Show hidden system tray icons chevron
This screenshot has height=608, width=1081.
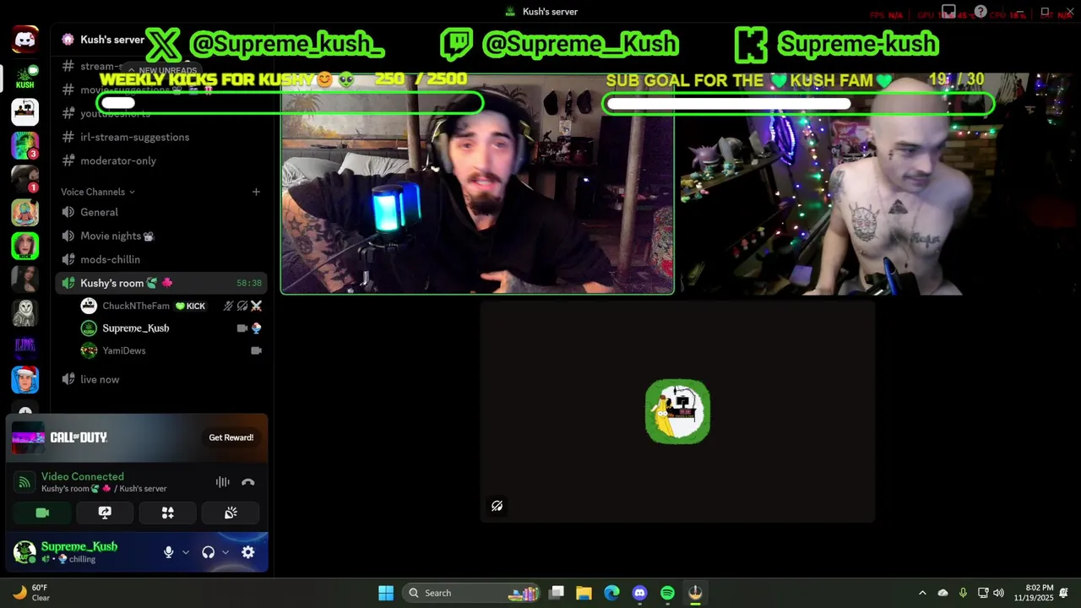(922, 593)
